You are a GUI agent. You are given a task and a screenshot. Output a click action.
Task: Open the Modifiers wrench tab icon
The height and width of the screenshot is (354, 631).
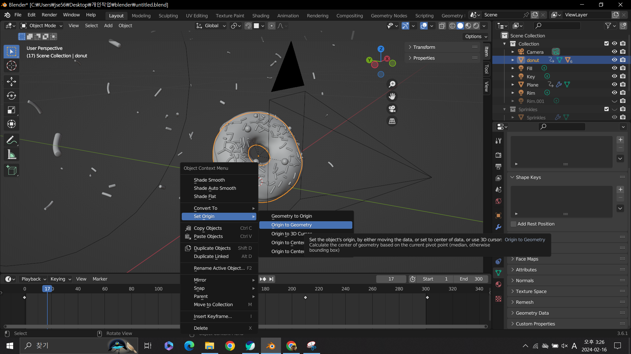tap(498, 227)
